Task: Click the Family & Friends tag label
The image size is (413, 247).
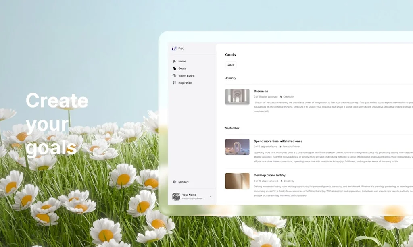Action: click(292, 147)
